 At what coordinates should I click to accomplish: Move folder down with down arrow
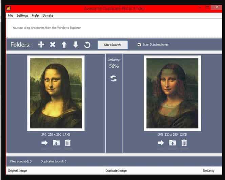(x=76, y=45)
